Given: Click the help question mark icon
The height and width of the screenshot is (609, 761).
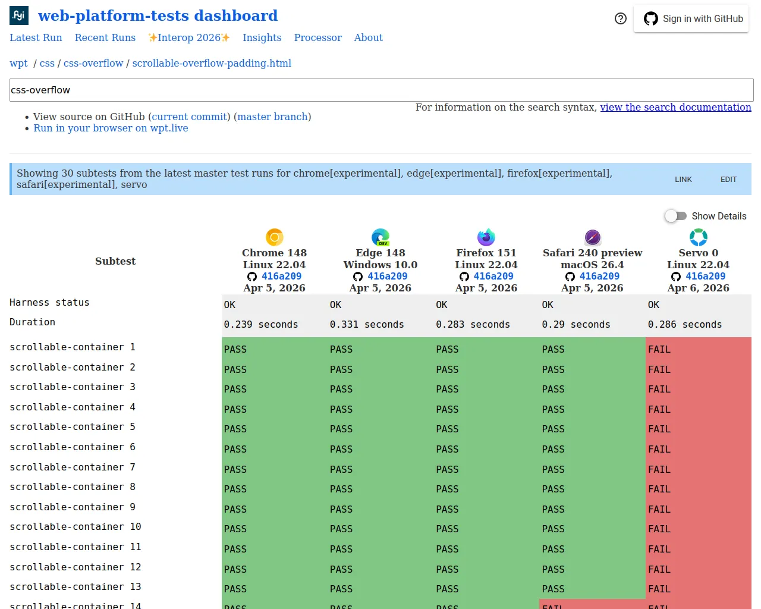Looking at the screenshot, I should click(620, 18).
